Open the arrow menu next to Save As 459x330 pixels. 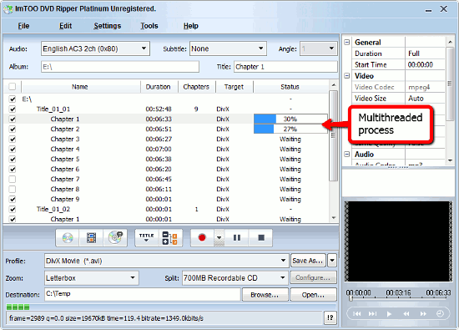pyautogui.click(x=332, y=261)
